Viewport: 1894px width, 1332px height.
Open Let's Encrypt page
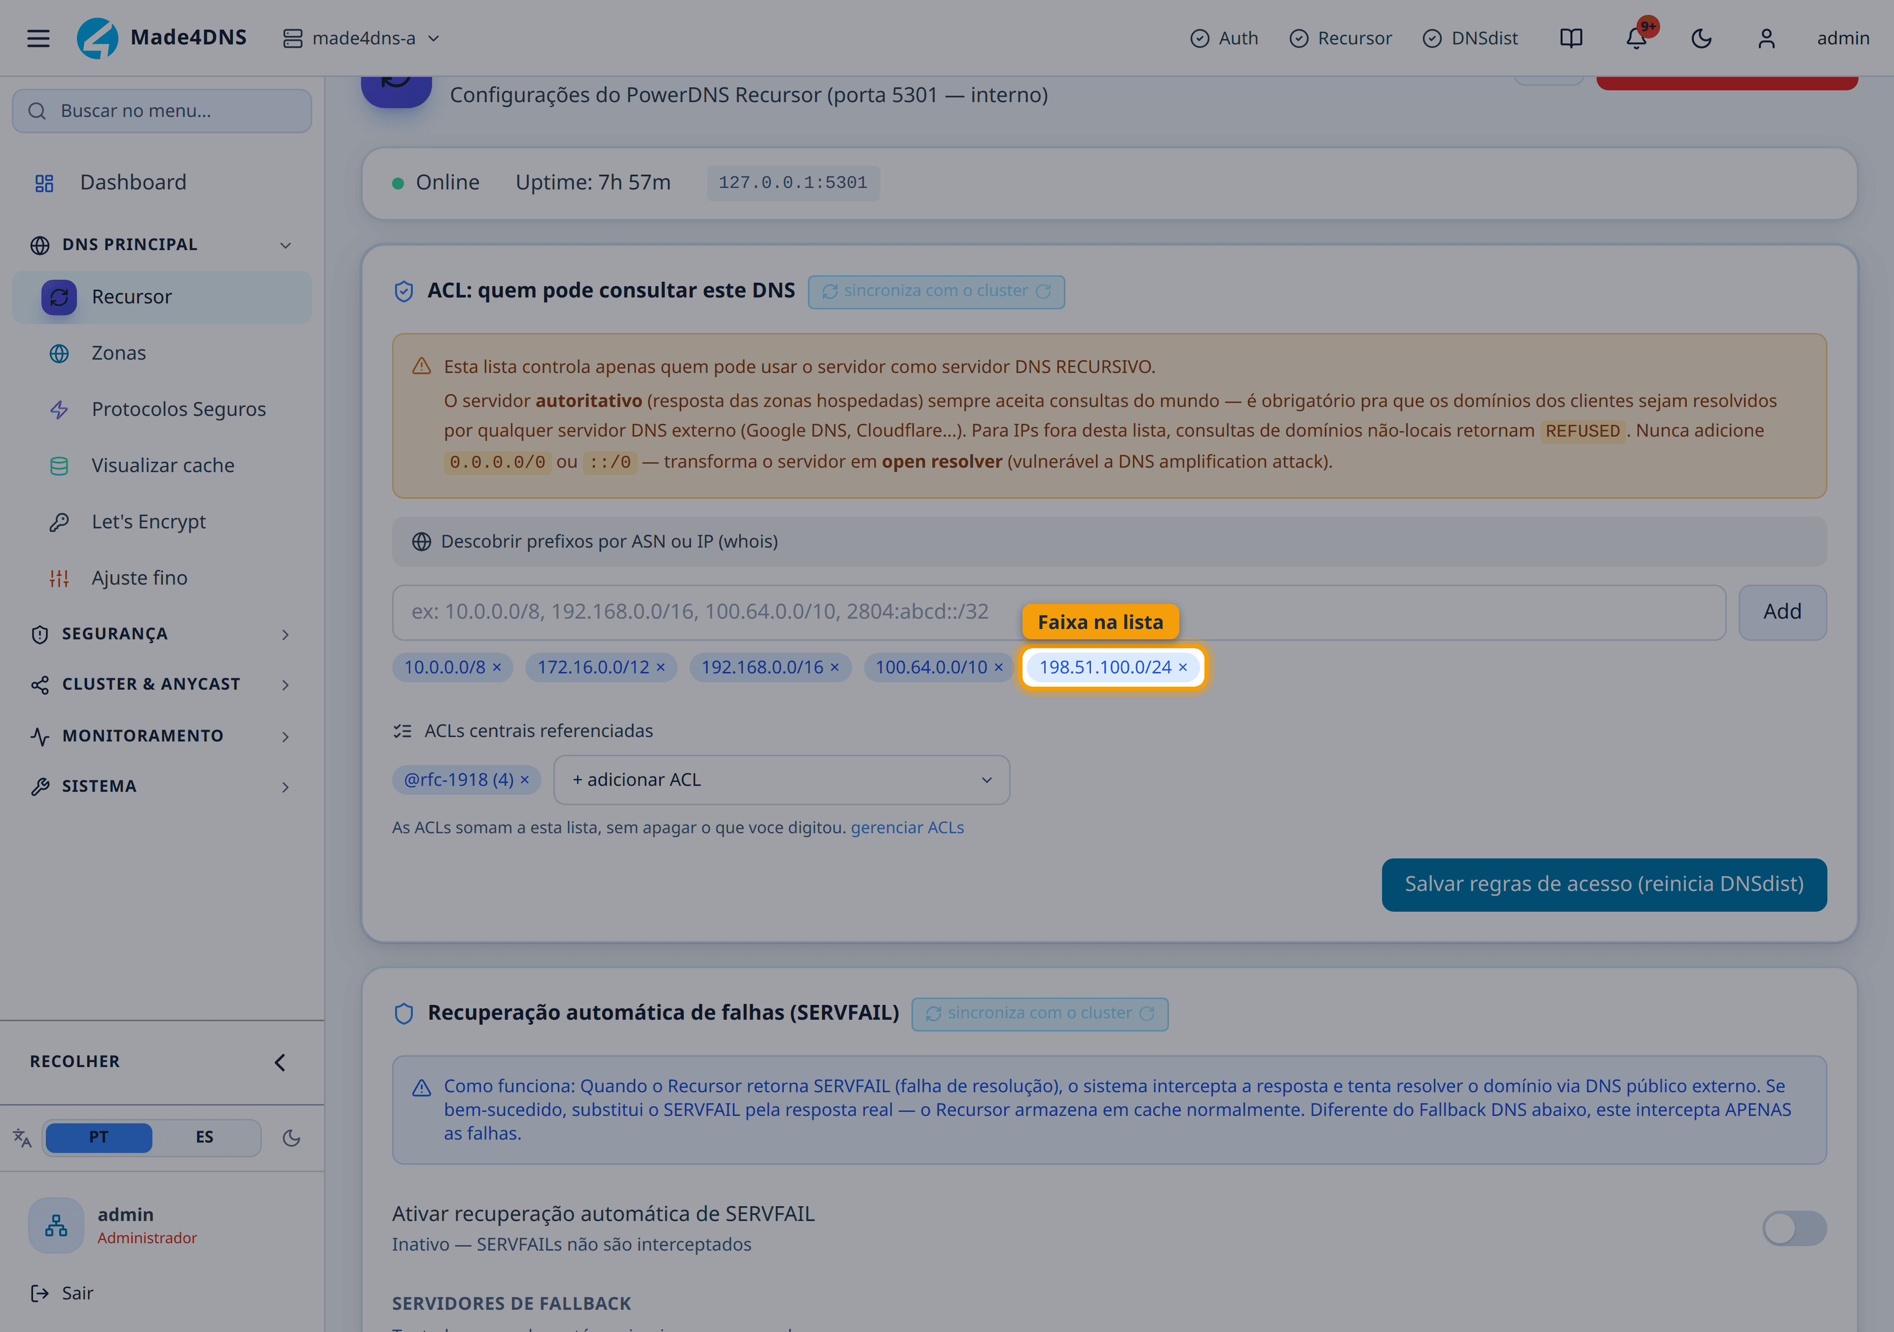162,521
